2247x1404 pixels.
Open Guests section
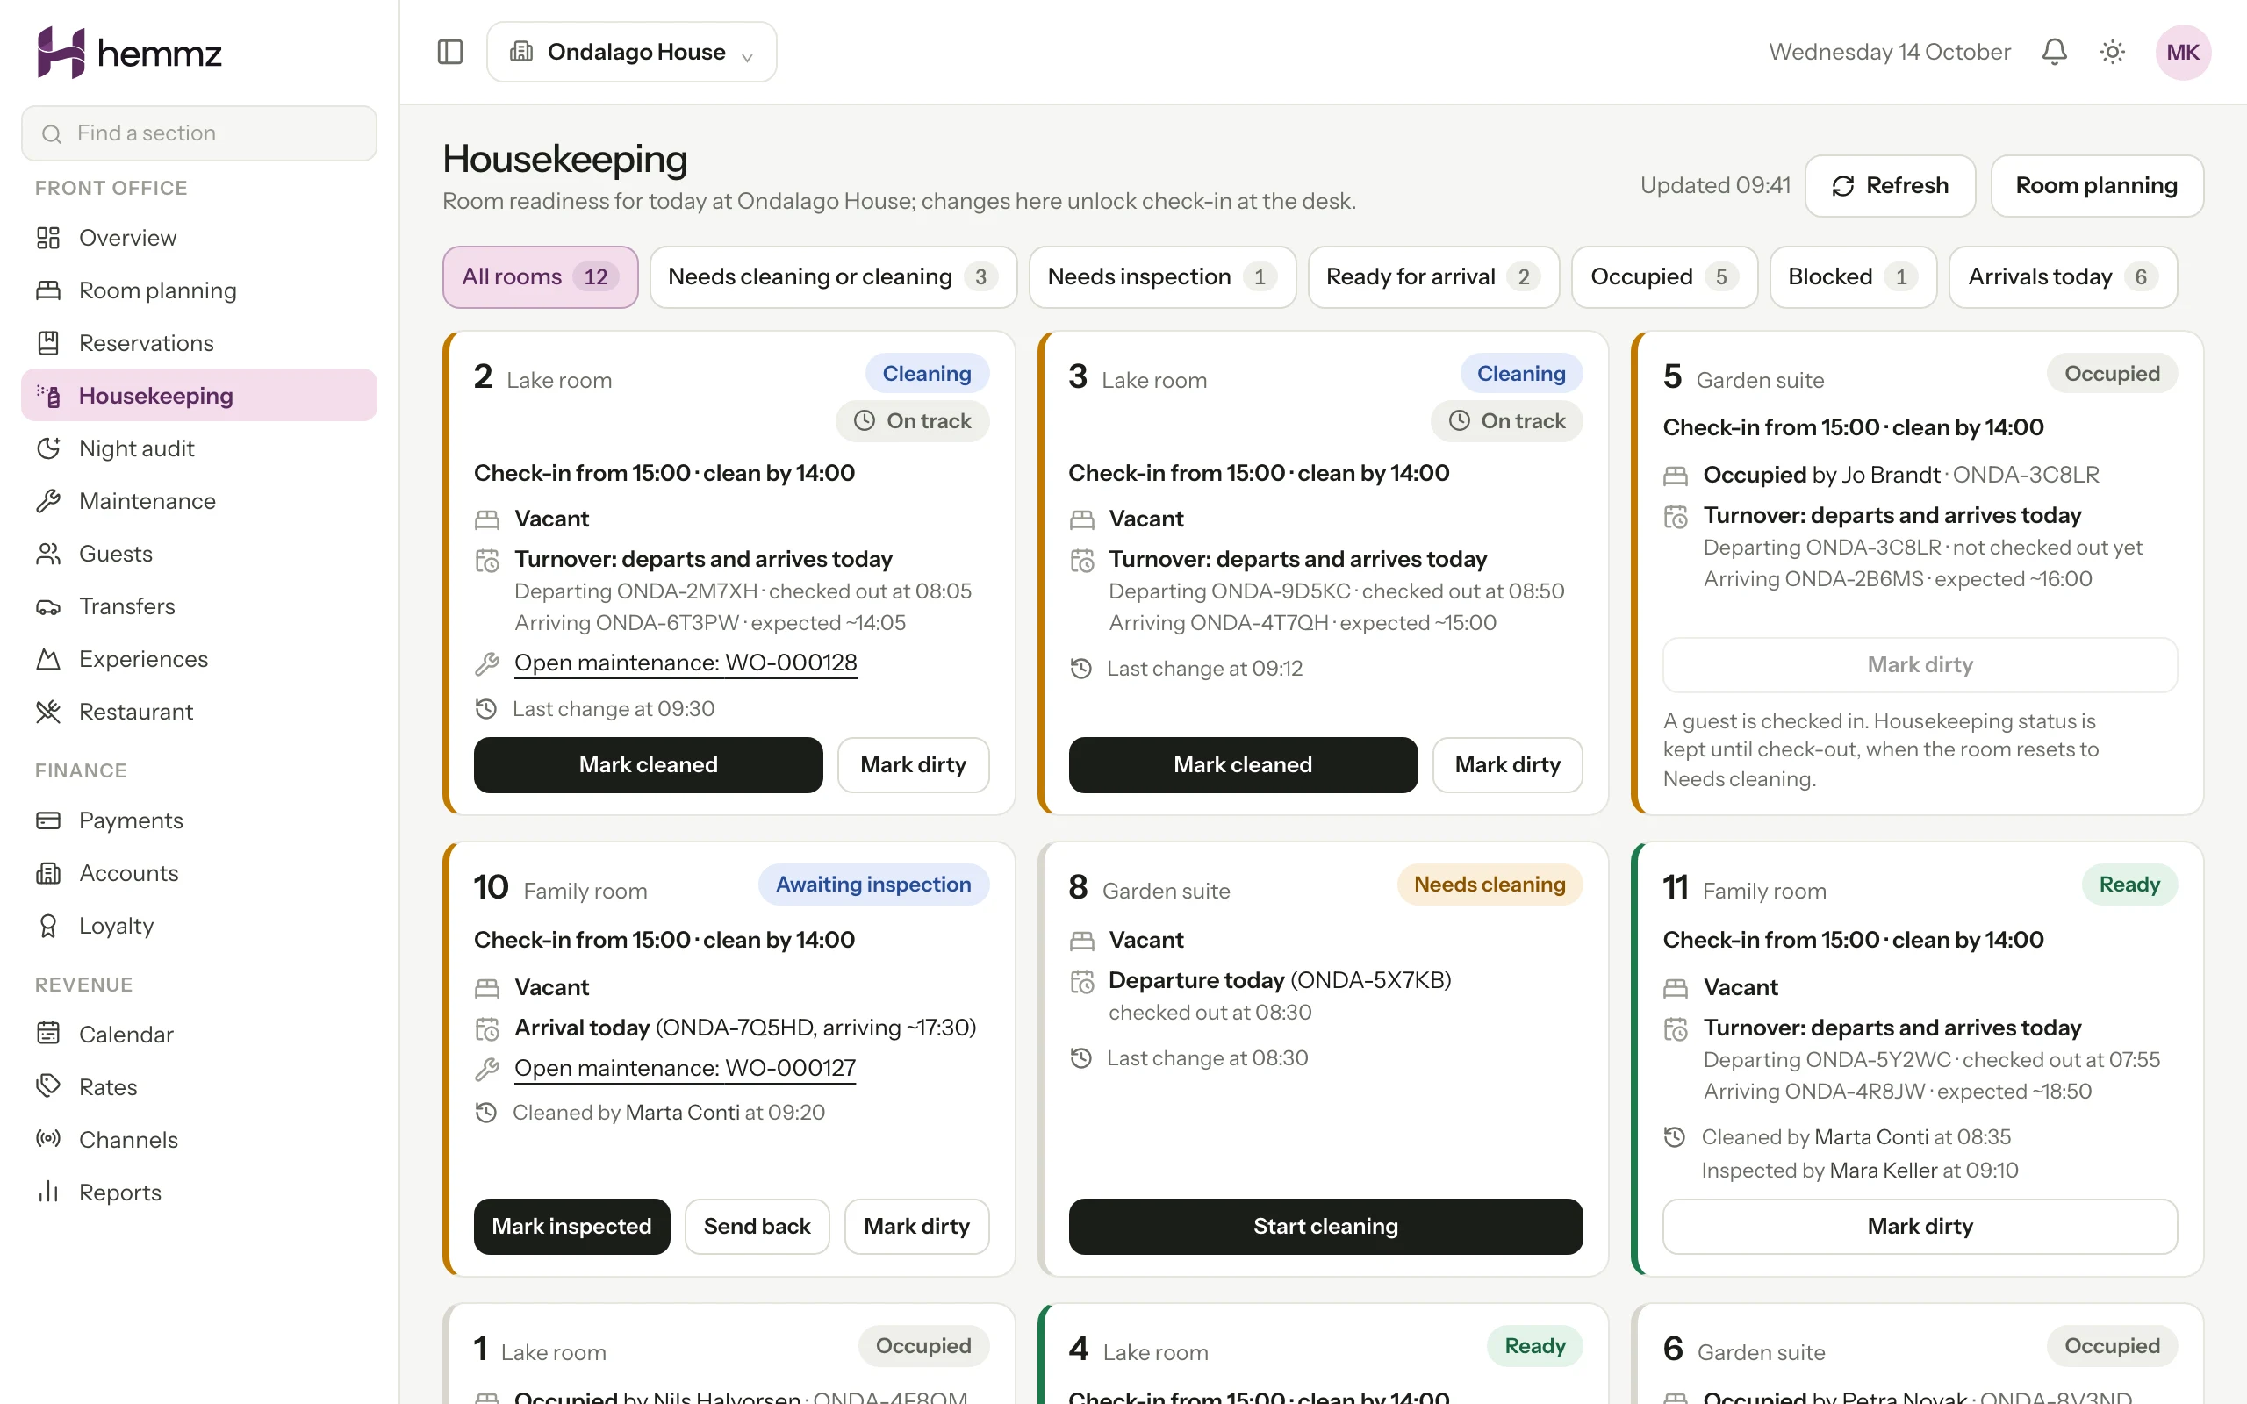[198, 554]
